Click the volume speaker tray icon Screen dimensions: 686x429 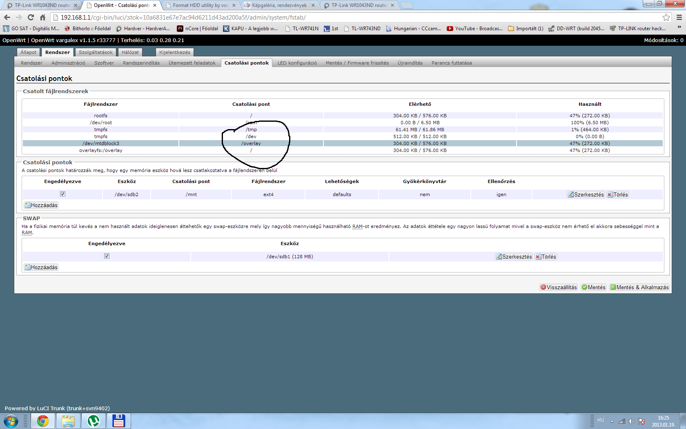631,421
